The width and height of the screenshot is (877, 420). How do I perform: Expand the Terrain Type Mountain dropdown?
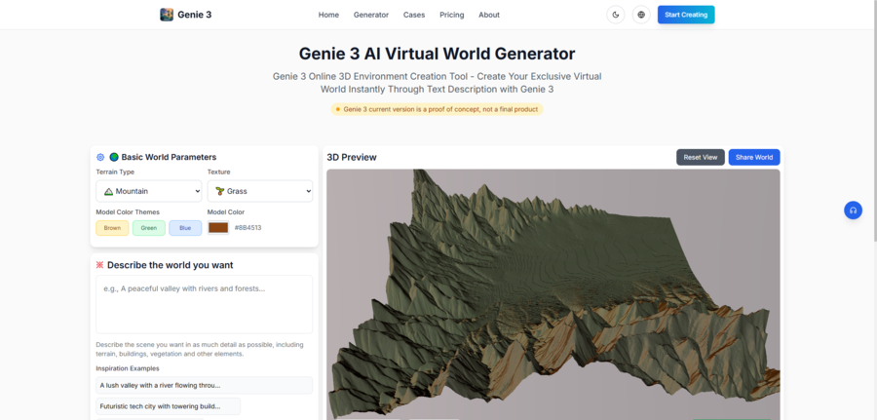(149, 191)
